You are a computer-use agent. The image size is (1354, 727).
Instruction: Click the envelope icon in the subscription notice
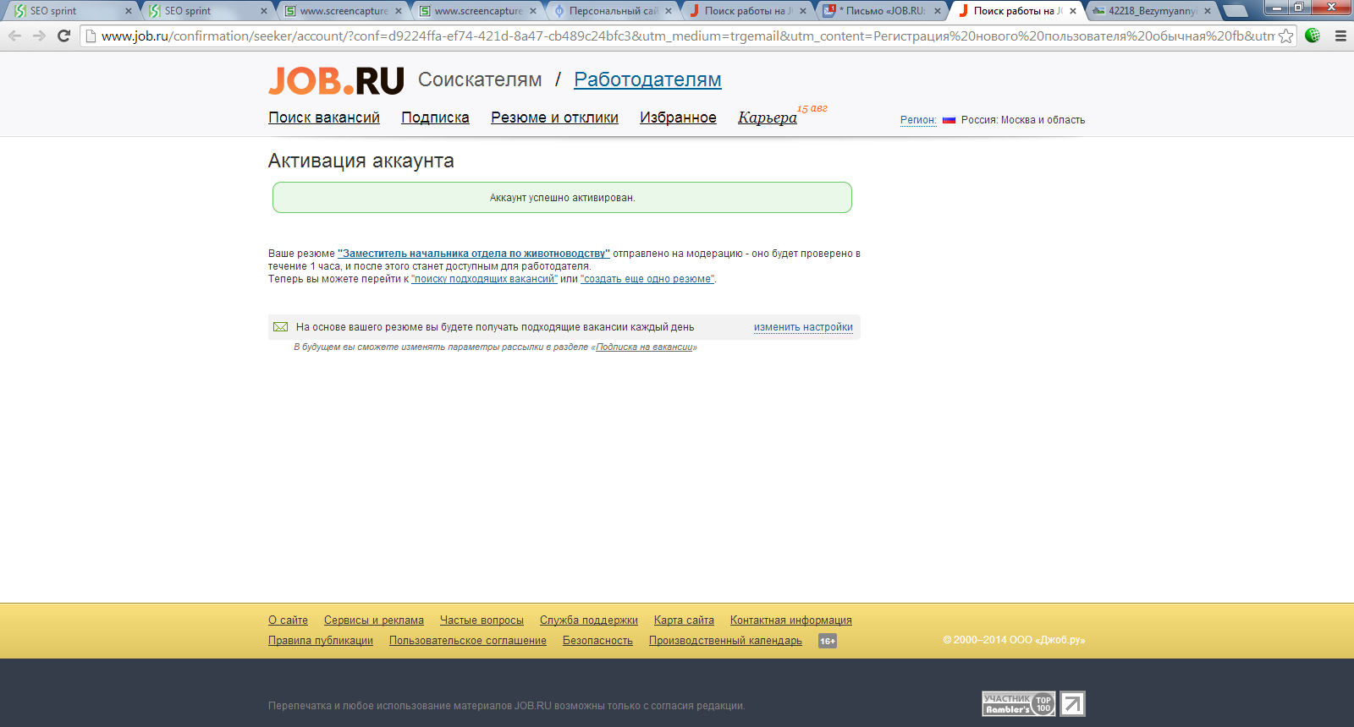pyautogui.click(x=280, y=327)
